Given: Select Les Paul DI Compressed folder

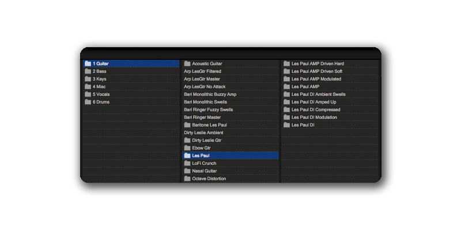Looking at the screenshot, I should click(x=316, y=109).
